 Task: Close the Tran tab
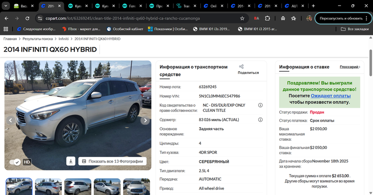195,6
